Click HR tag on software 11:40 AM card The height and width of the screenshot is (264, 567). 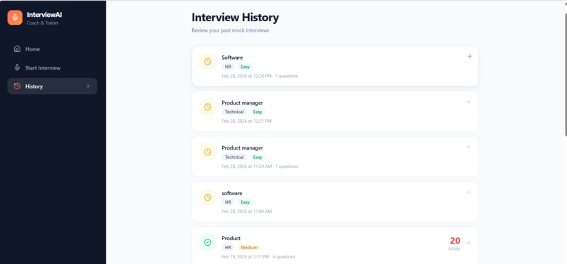coord(228,202)
